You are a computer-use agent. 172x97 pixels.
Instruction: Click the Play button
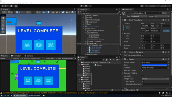click(x=81, y=6)
